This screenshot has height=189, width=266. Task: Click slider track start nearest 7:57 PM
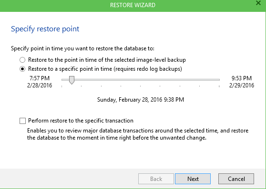click(x=63, y=80)
